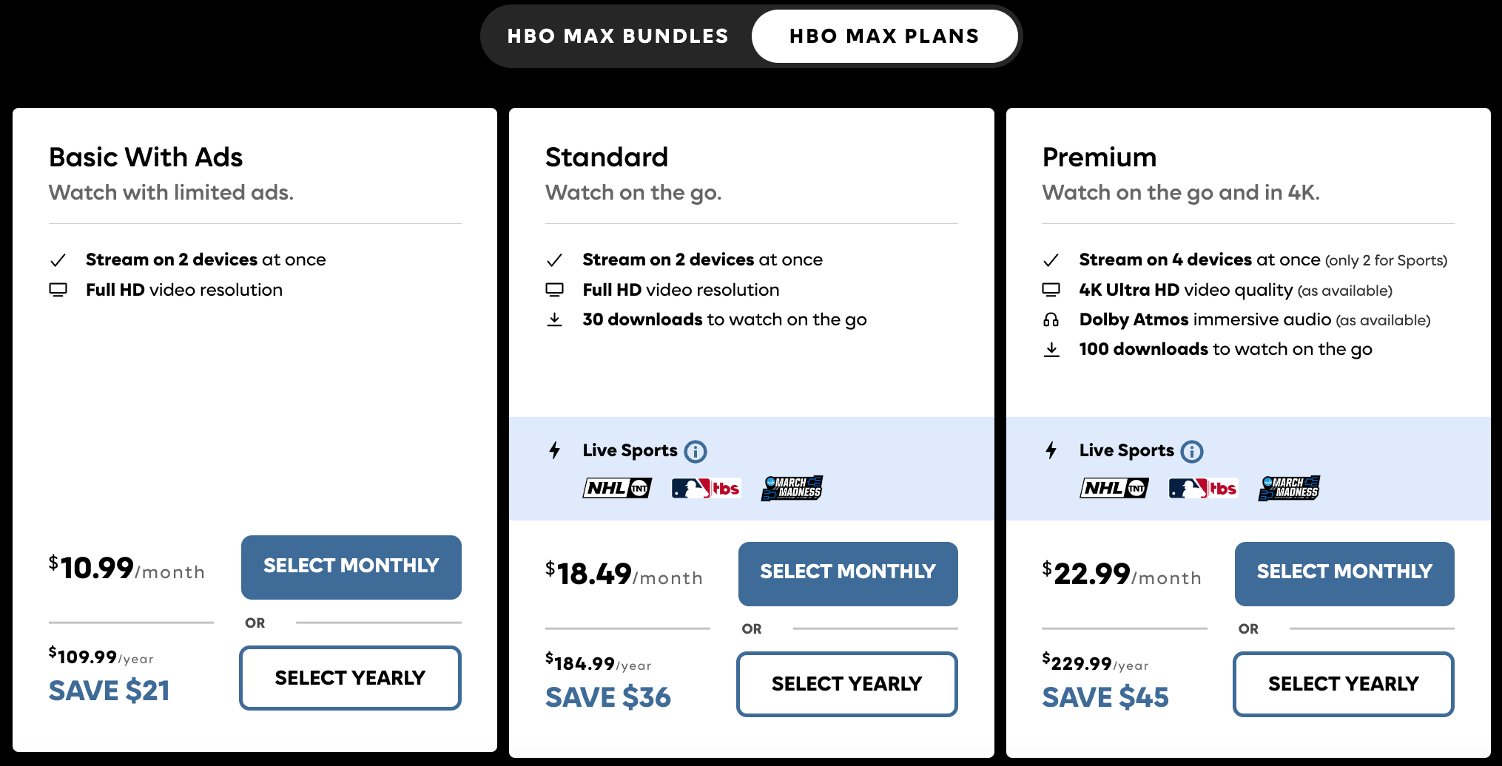Click Live Sports info icon in Standard plan
The image size is (1502, 766).
pyautogui.click(x=696, y=451)
